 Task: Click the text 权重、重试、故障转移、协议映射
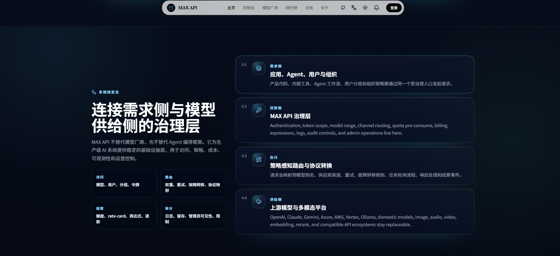click(x=193, y=188)
